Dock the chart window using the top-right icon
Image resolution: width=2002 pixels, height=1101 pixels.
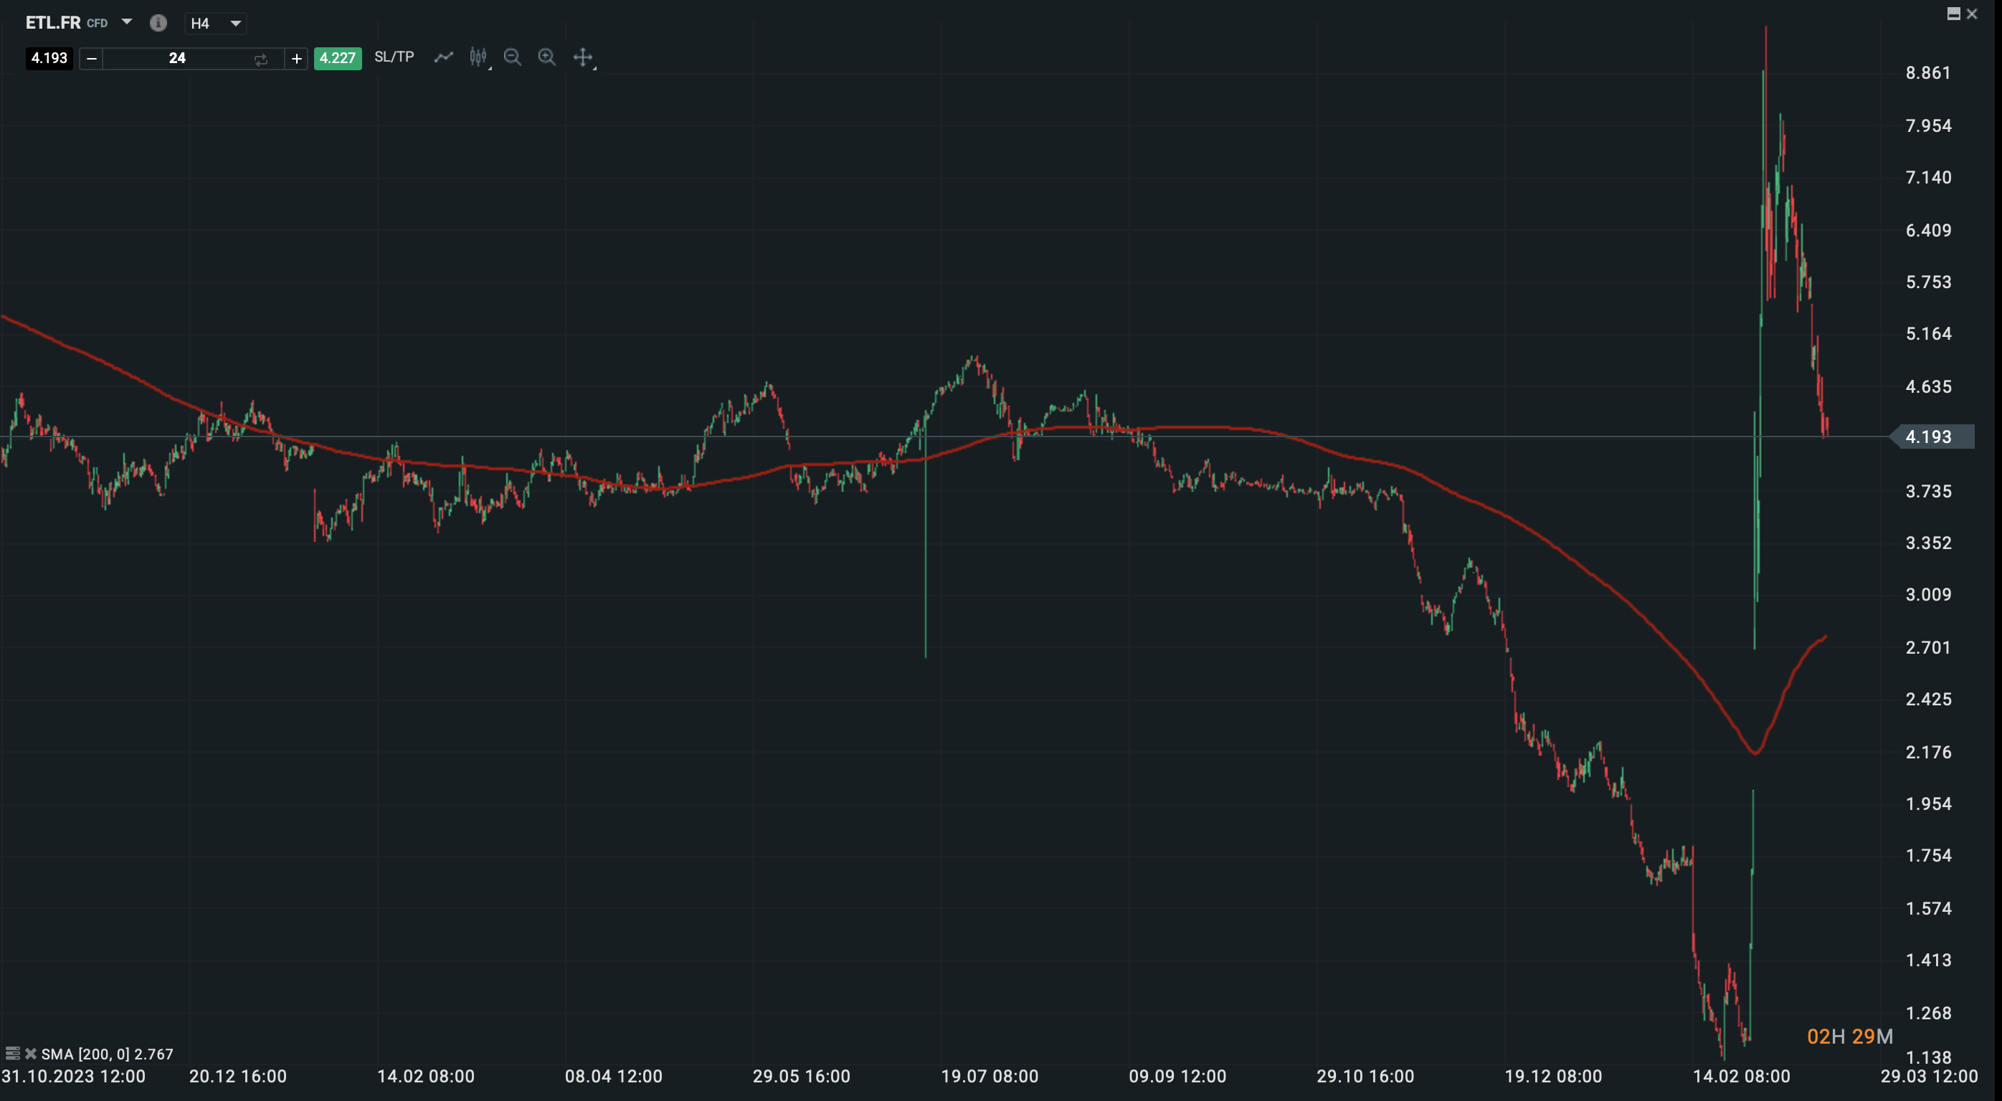tap(1953, 13)
